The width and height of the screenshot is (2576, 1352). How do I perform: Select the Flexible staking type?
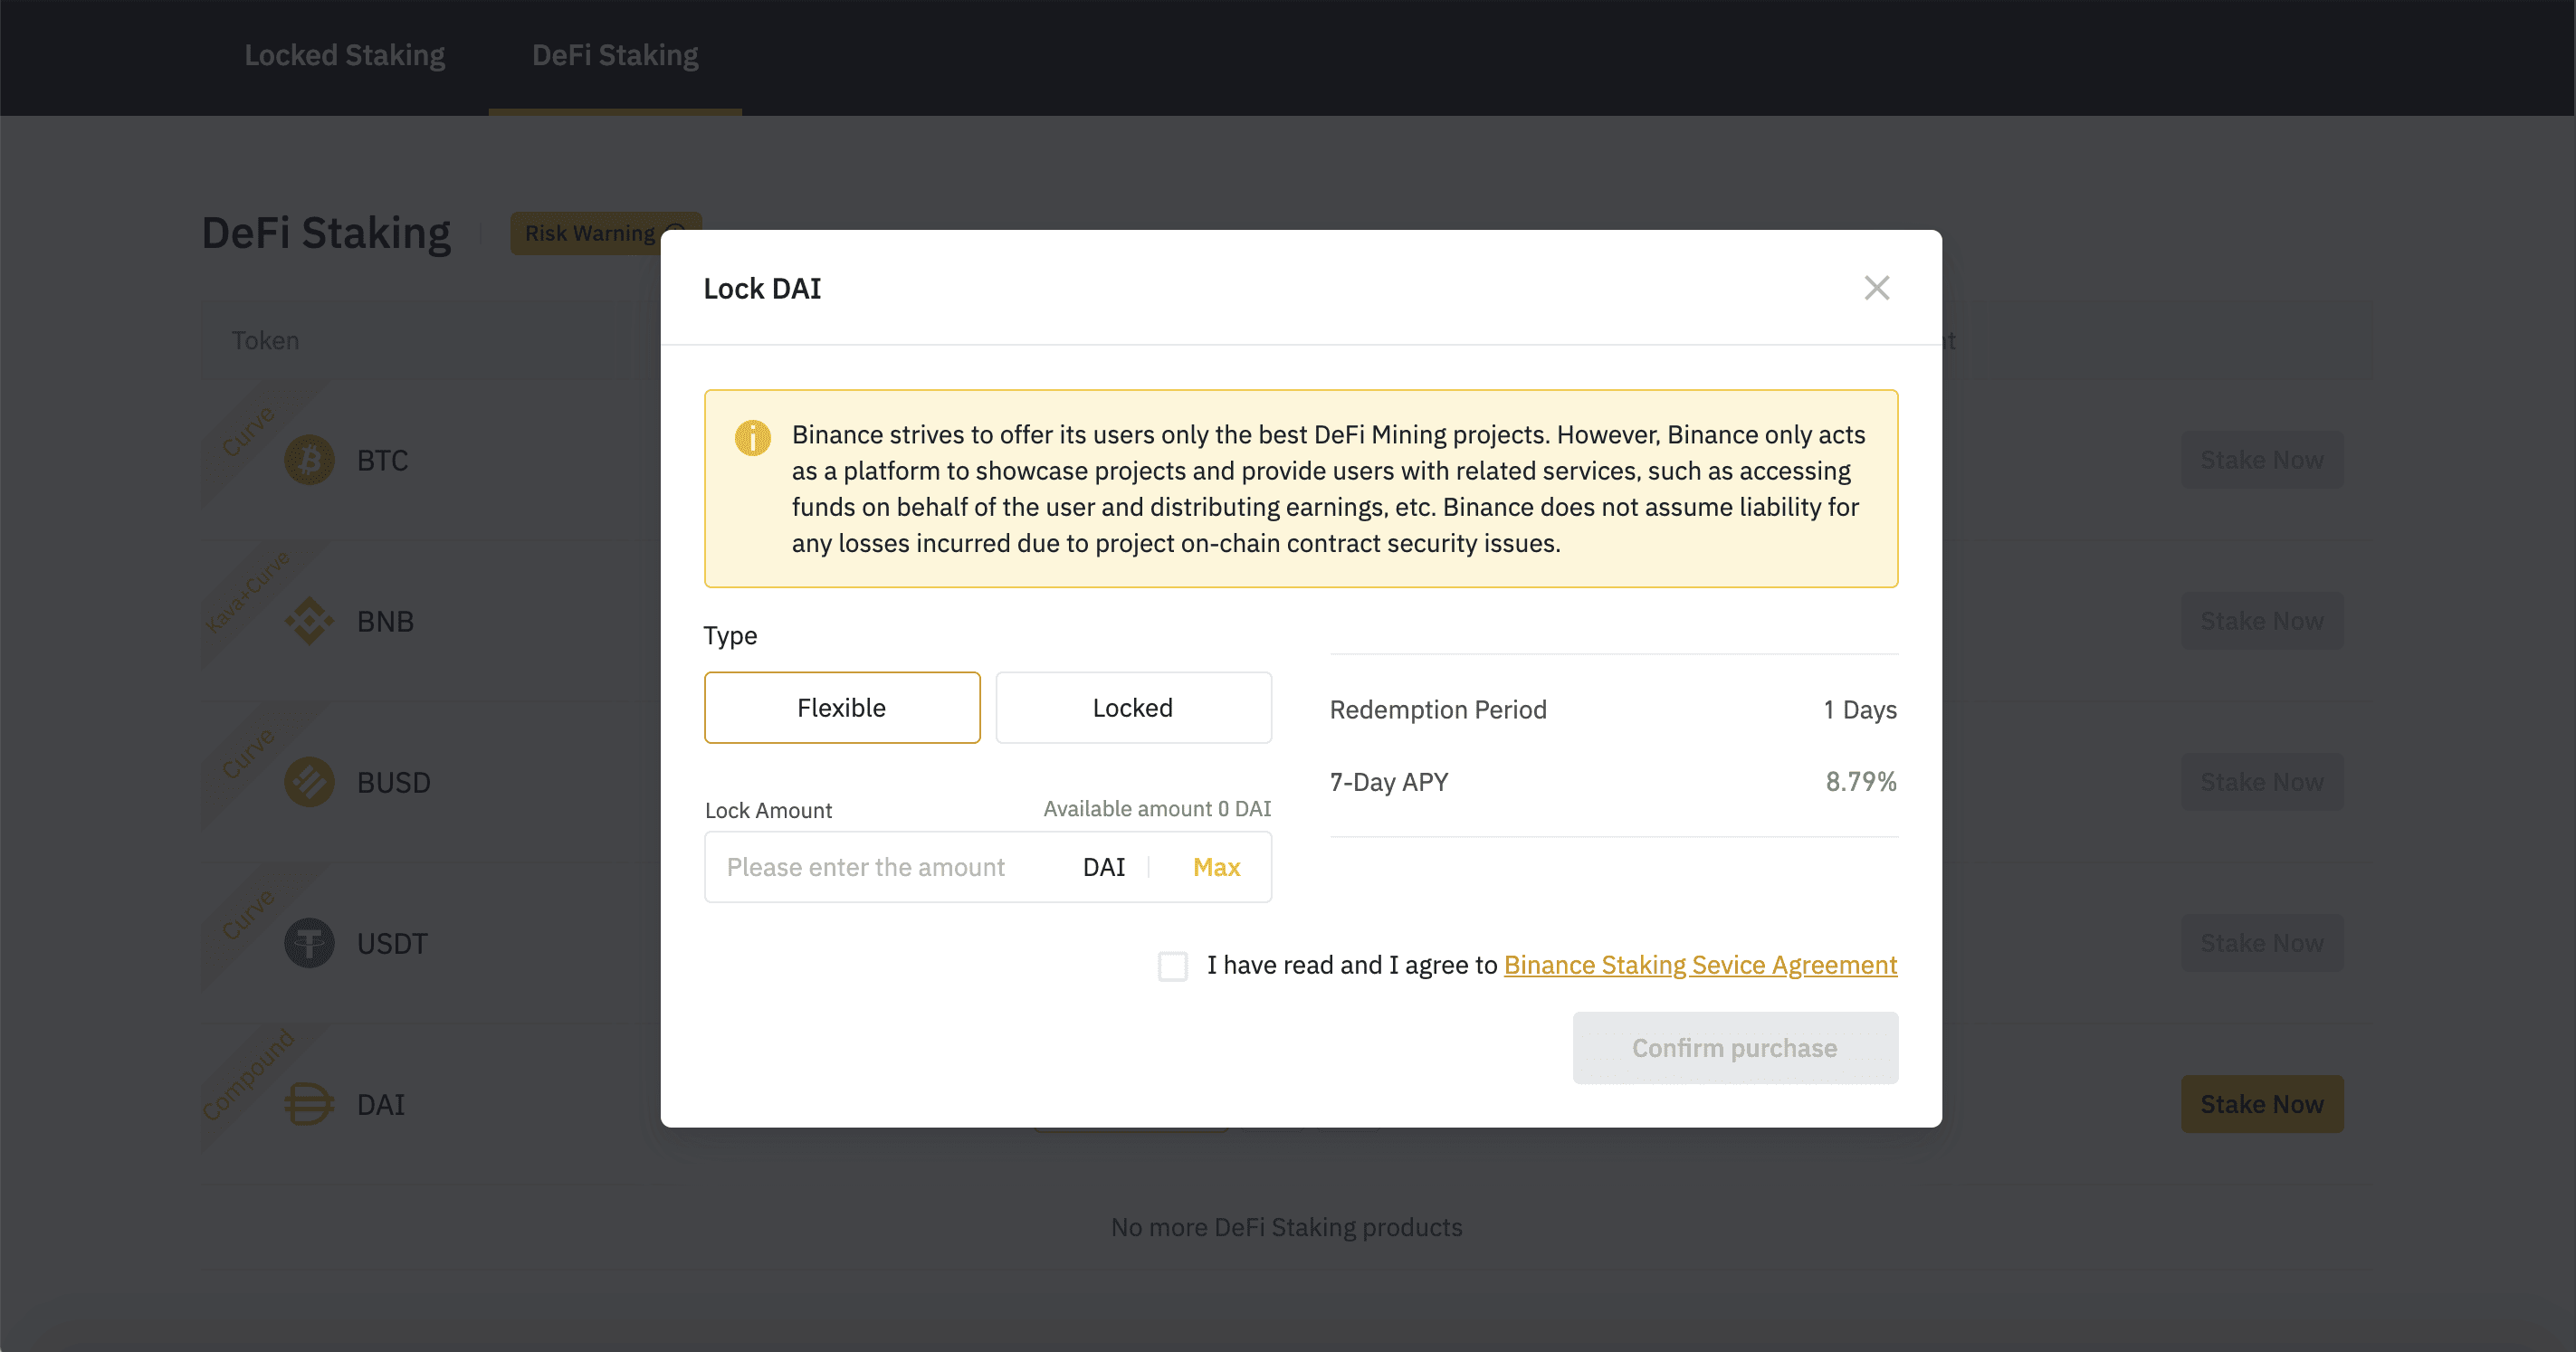click(x=842, y=707)
